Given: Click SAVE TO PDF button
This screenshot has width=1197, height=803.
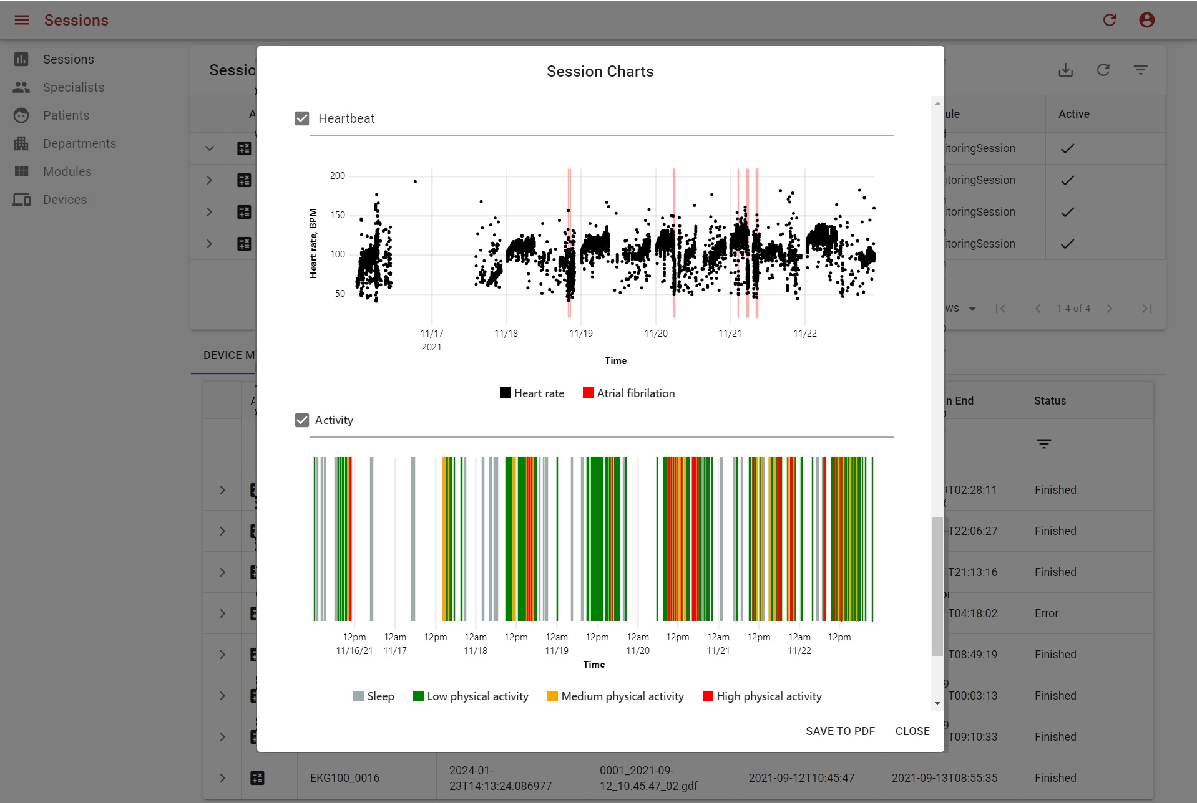Looking at the screenshot, I should [840, 731].
